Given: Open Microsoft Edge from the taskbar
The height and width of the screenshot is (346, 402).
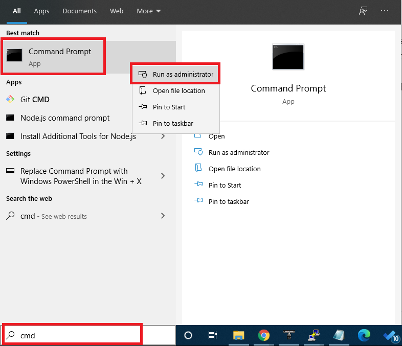Looking at the screenshot, I should 364,335.
